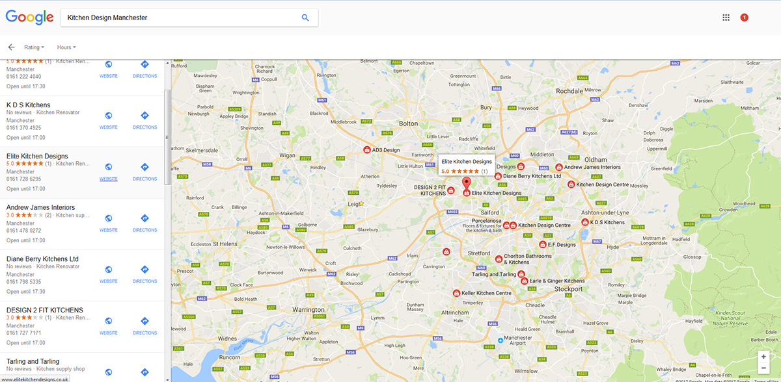The width and height of the screenshot is (781, 382).
Task: Open website for K D S Kitchens
Action: point(108,118)
